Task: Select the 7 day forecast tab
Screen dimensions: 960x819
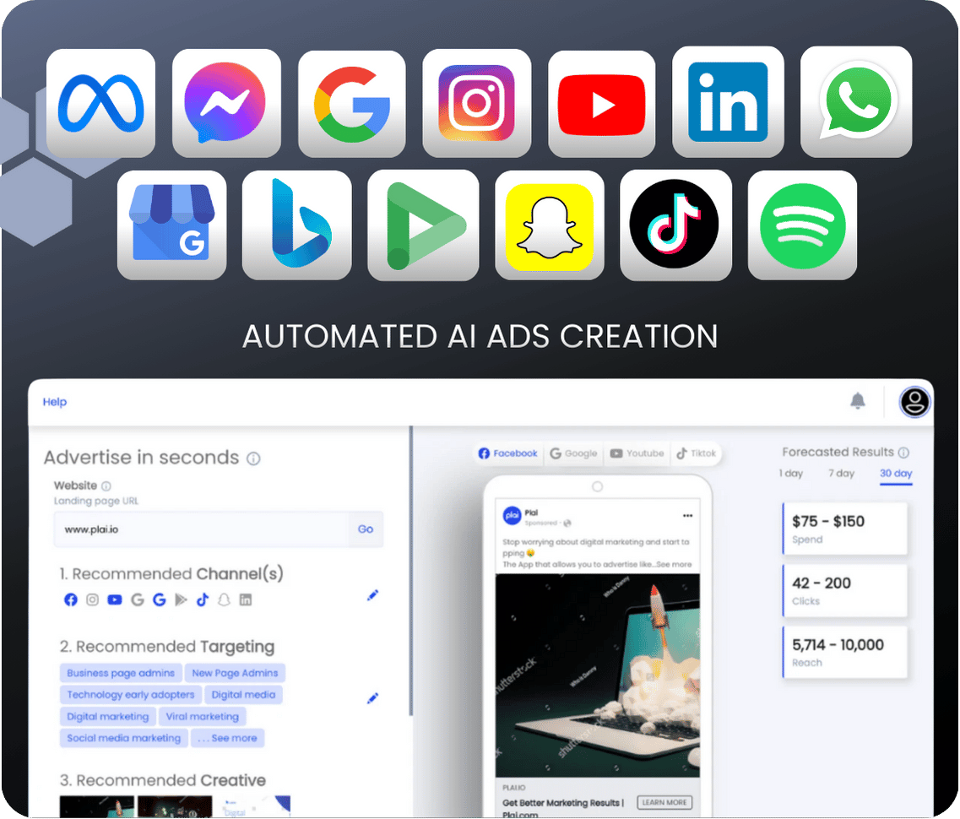Action: [841, 474]
